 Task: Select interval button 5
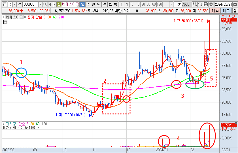pyautogui.click(x=132, y=4)
